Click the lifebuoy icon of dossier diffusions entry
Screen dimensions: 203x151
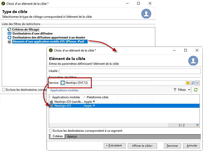(9, 37)
